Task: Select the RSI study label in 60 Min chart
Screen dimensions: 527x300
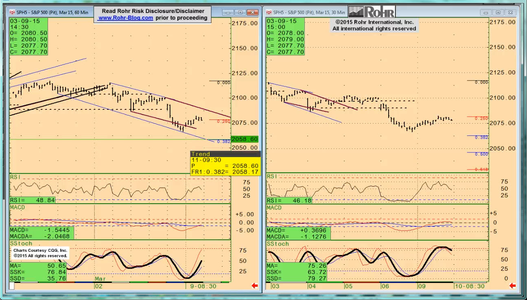Action: 15,177
